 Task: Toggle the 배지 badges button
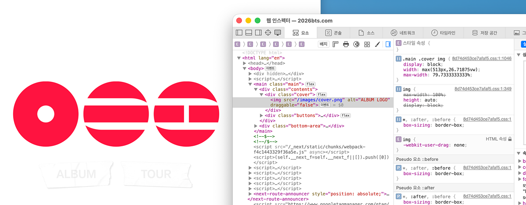(x=323, y=44)
